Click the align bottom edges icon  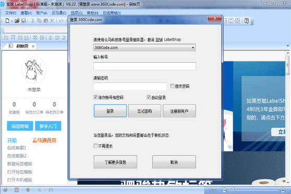[x=27, y=38]
